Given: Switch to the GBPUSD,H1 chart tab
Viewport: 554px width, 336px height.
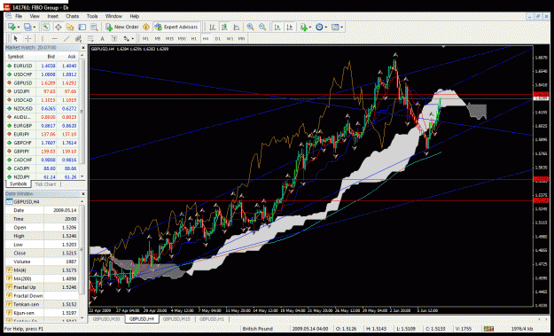Looking at the screenshot, I should (212, 319).
